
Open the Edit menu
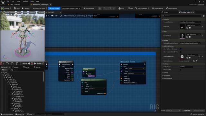click(x=13, y=1)
